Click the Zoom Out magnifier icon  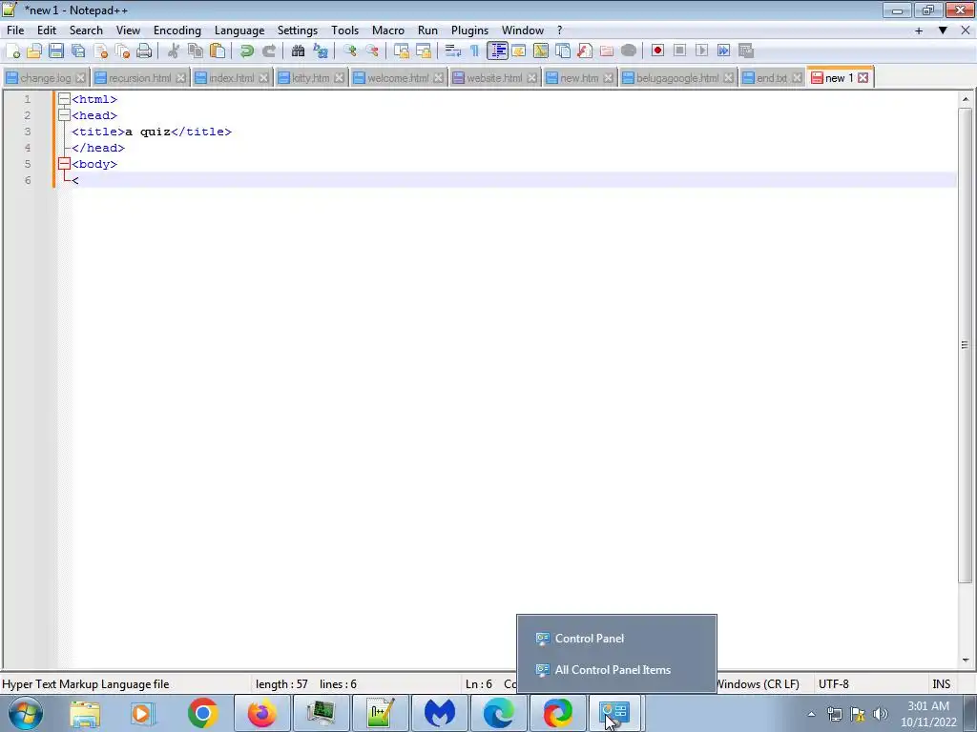372,51
